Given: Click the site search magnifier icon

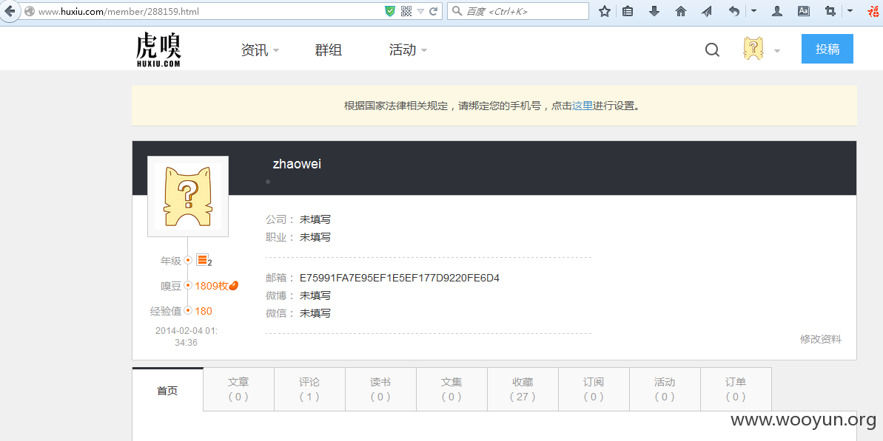Looking at the screenshot, I should (712, 50).
